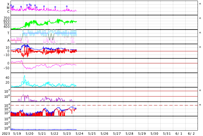Click the 5/28 date label
Image resolution: width=203 pixels, height=136 pixels.
[129, 133]
